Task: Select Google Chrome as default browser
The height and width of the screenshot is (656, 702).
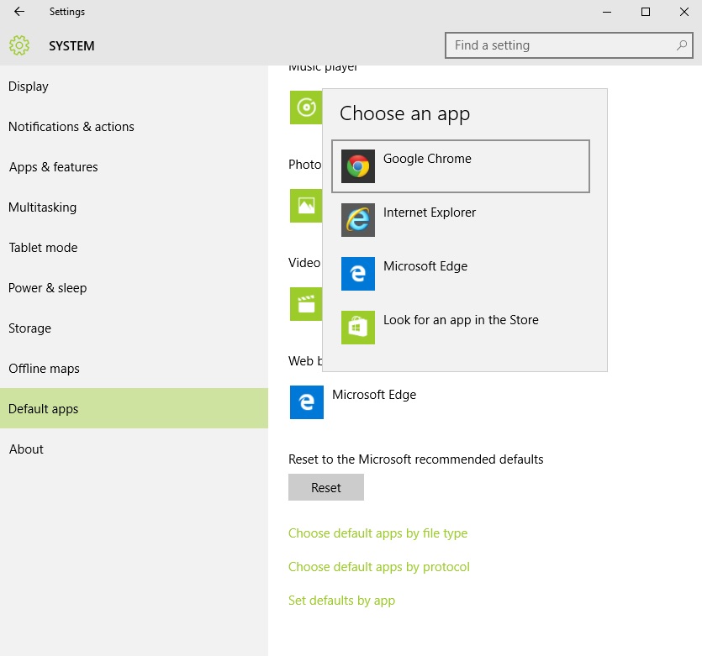Action: (460, 166)
